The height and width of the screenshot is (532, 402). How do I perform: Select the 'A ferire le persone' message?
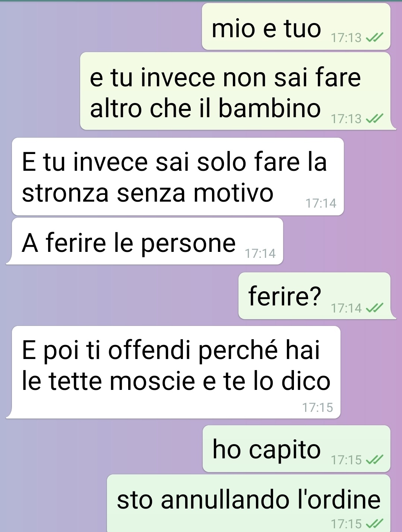point(148,241)
